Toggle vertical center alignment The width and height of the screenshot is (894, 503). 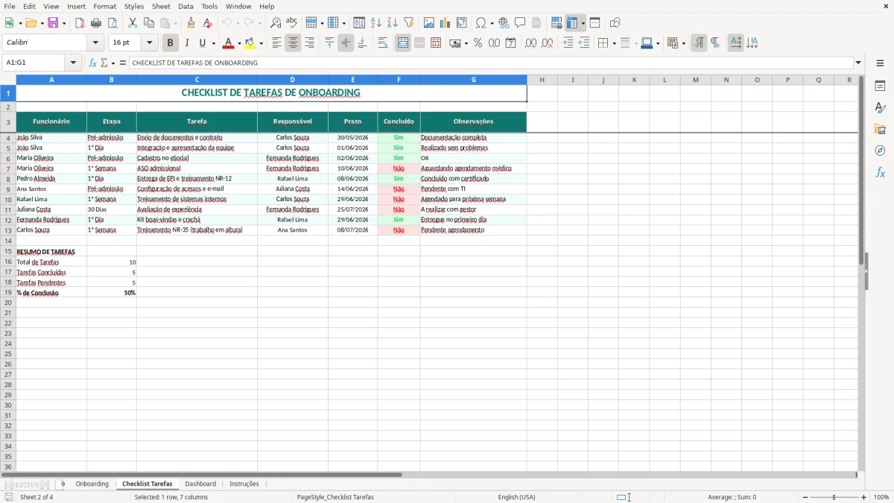click(346, 43)
